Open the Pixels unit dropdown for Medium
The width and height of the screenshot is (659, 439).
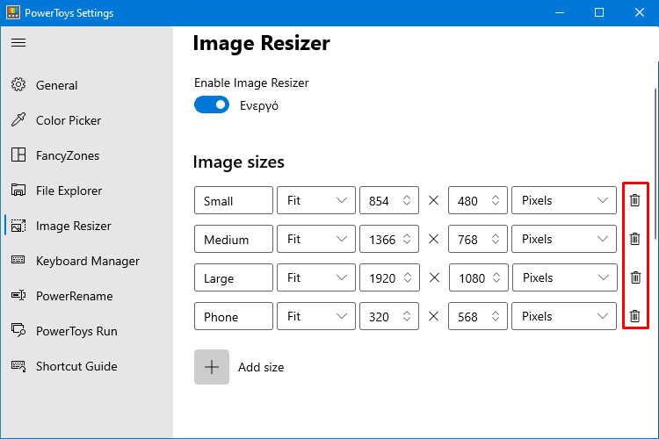pos(563,239)
